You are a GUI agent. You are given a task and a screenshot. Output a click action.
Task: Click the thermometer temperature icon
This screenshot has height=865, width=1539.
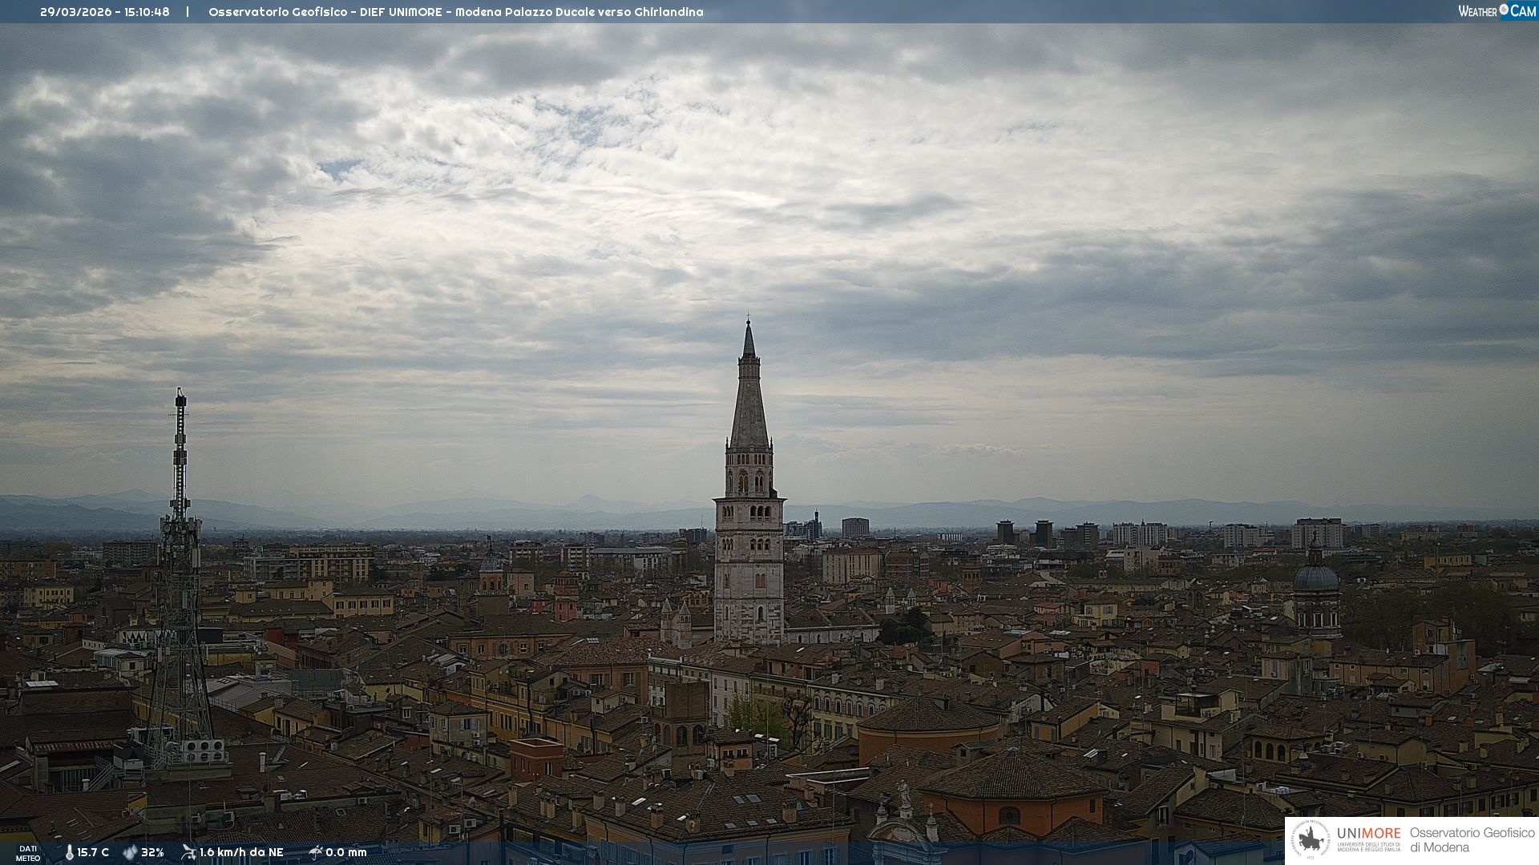pyautogui.click(x=69, y=852)
